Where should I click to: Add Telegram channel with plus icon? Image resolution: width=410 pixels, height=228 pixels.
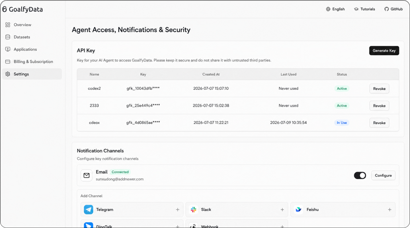[x=178, y=209]
